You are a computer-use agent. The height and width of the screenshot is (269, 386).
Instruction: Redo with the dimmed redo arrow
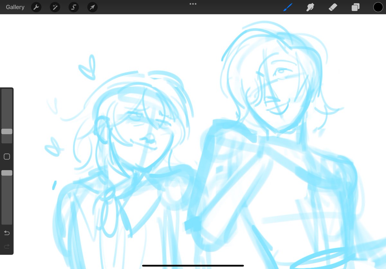pyautogui.click(x=7, y=247)
